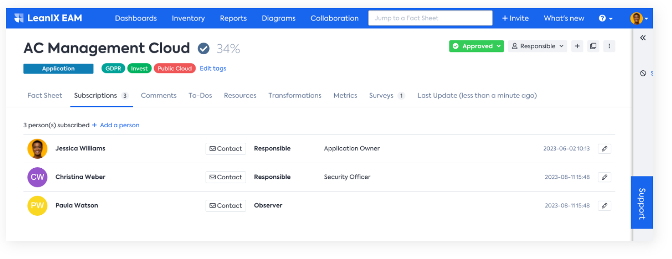
Task: Focus the Jump to a Fact Sheet search box
Action: pyautogui.click(x=430, y=18)
